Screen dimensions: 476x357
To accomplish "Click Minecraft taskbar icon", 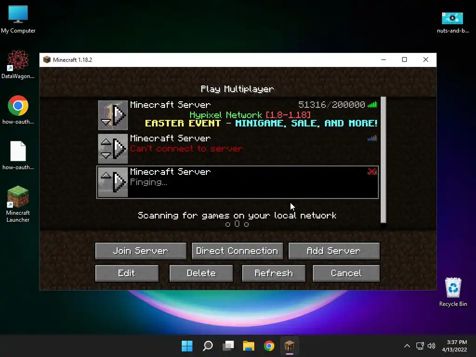I will [289, 346].
